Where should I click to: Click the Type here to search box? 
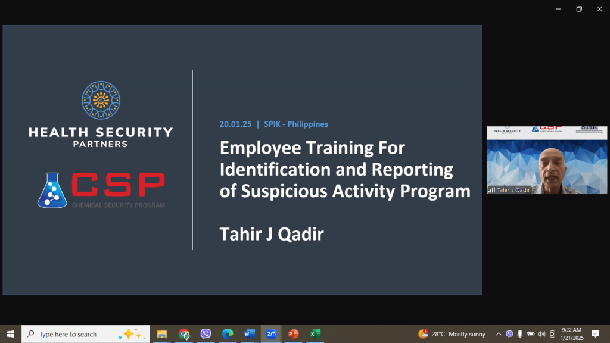point(83,334)
